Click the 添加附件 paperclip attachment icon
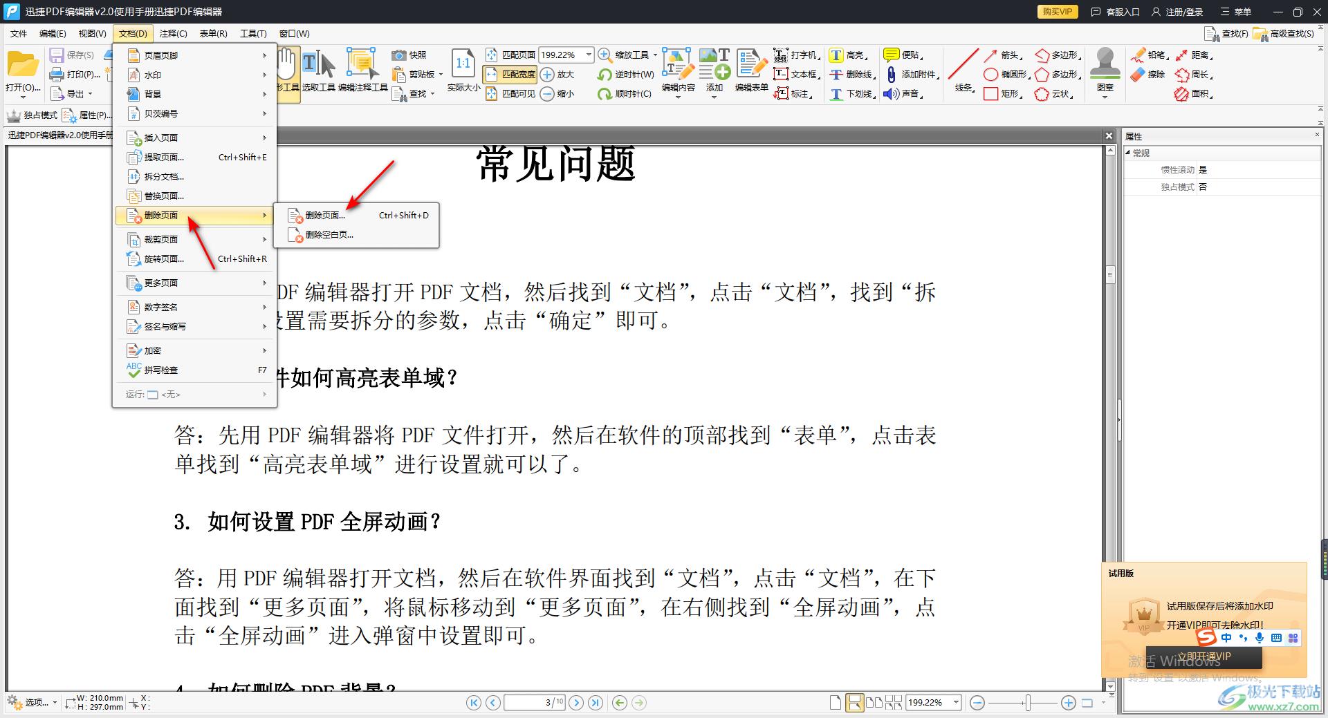 coord(891,74)
